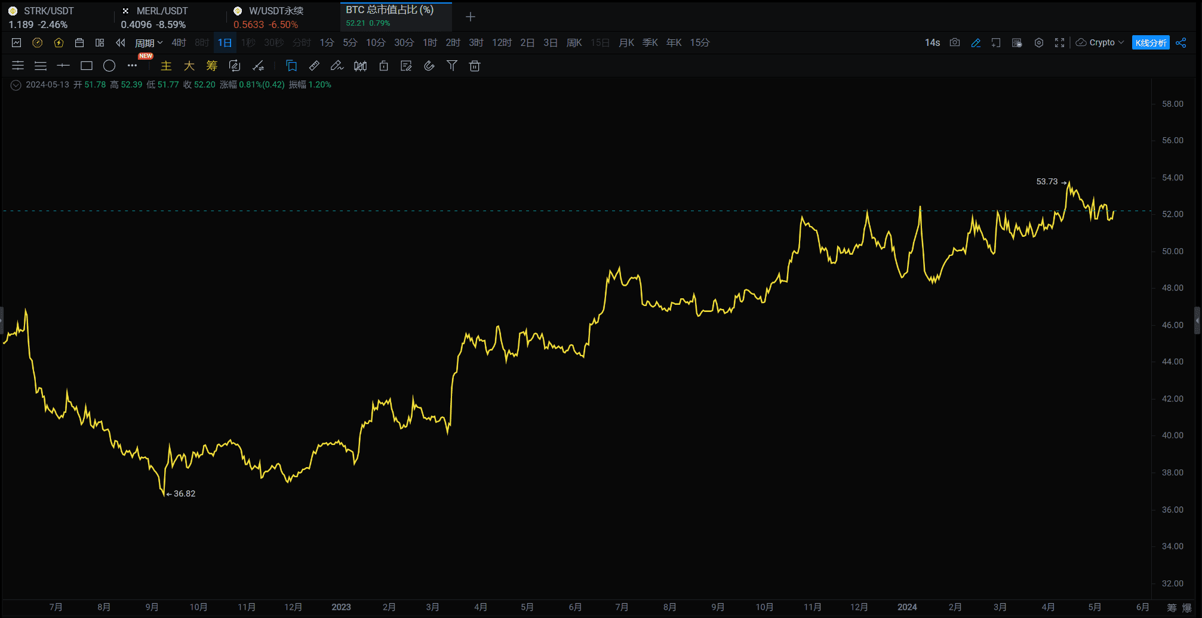The height and width of the screenshot is (618, 1202).
Task: Open the 周期 period dropdown
Action: [149, 42]
